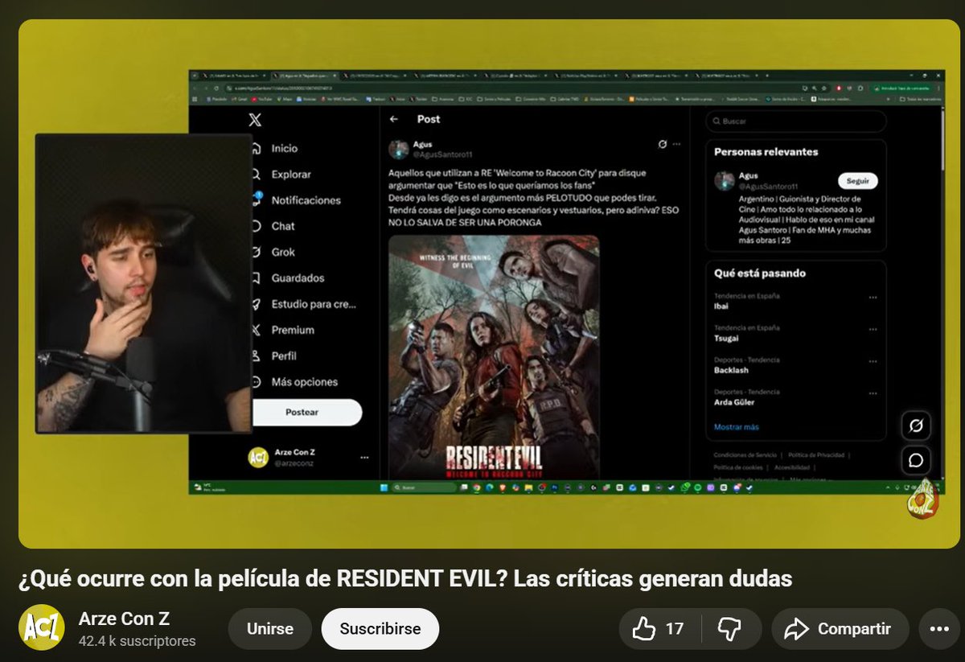Open Premium in X sidebar

point(283,330)
